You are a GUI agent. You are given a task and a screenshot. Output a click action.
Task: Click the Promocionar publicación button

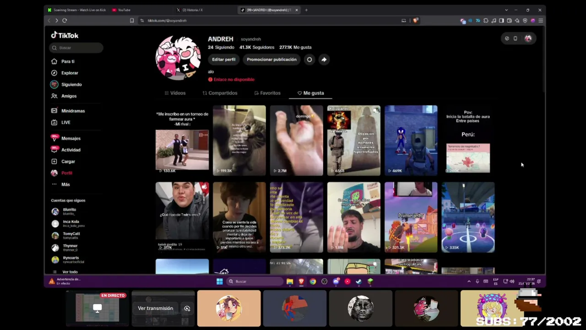point(271,60)
